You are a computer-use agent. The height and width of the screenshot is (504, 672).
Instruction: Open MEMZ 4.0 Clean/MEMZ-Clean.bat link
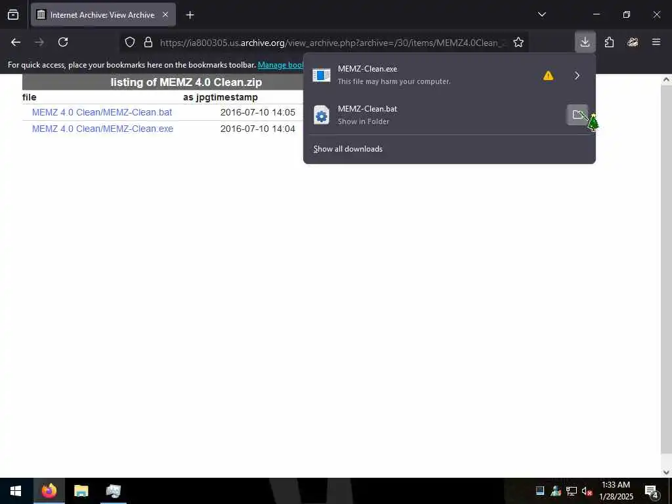click(x=102, y=112)
